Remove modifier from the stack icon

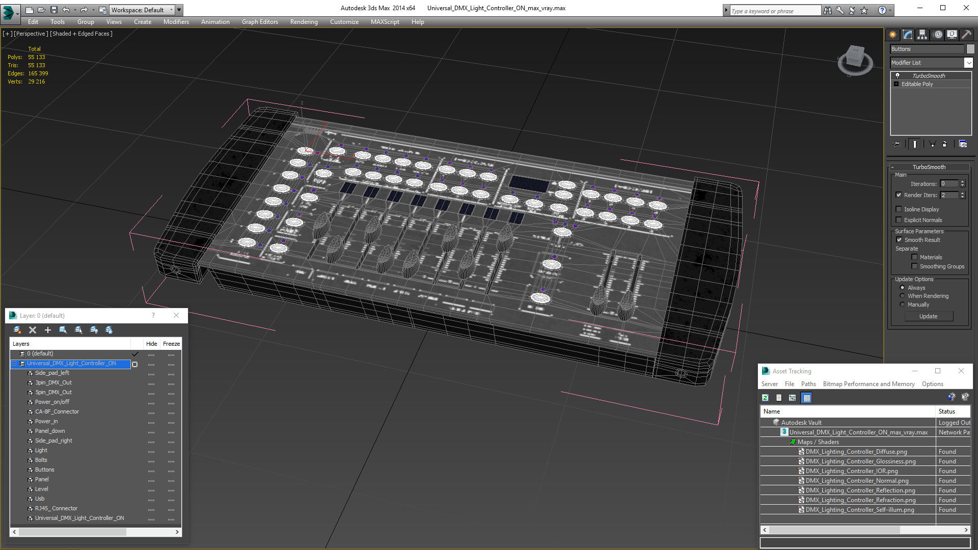[x=945, y=144]
